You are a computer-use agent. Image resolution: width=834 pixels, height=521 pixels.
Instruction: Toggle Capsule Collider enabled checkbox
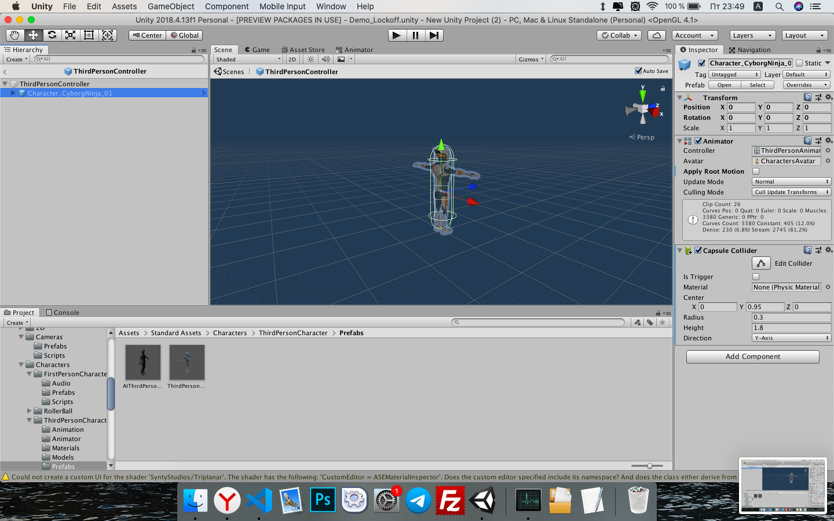pos(698,250)
